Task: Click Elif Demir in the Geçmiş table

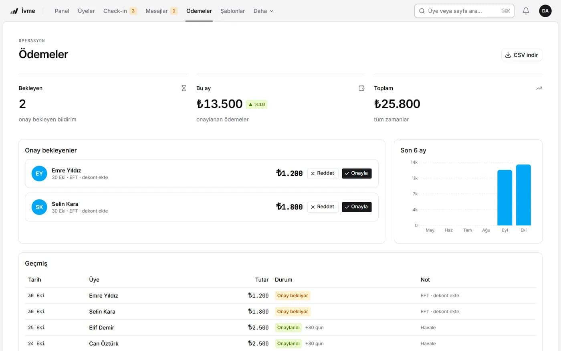Action: click(x=101, y=328)
